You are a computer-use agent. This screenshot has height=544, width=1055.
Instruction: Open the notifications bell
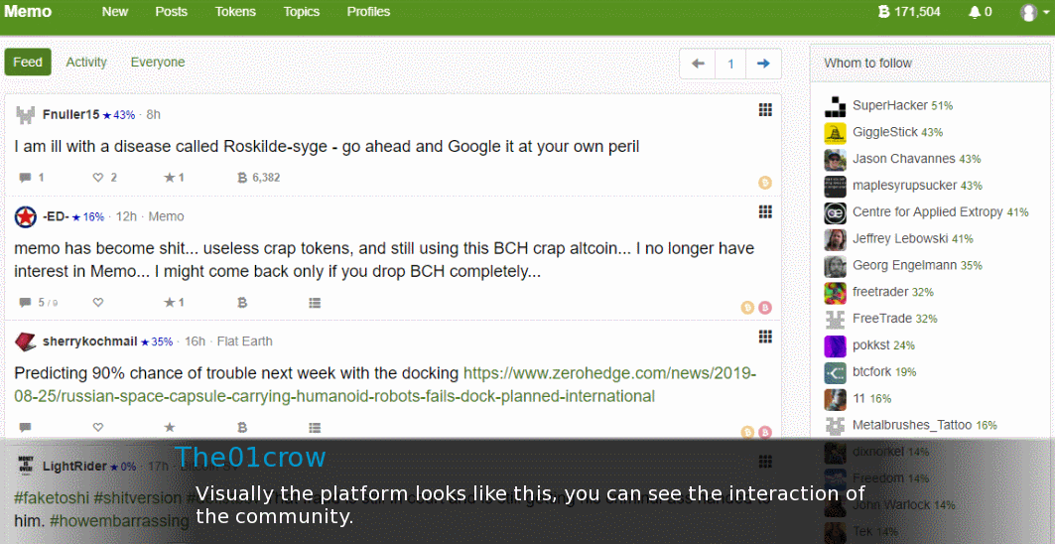981,12
